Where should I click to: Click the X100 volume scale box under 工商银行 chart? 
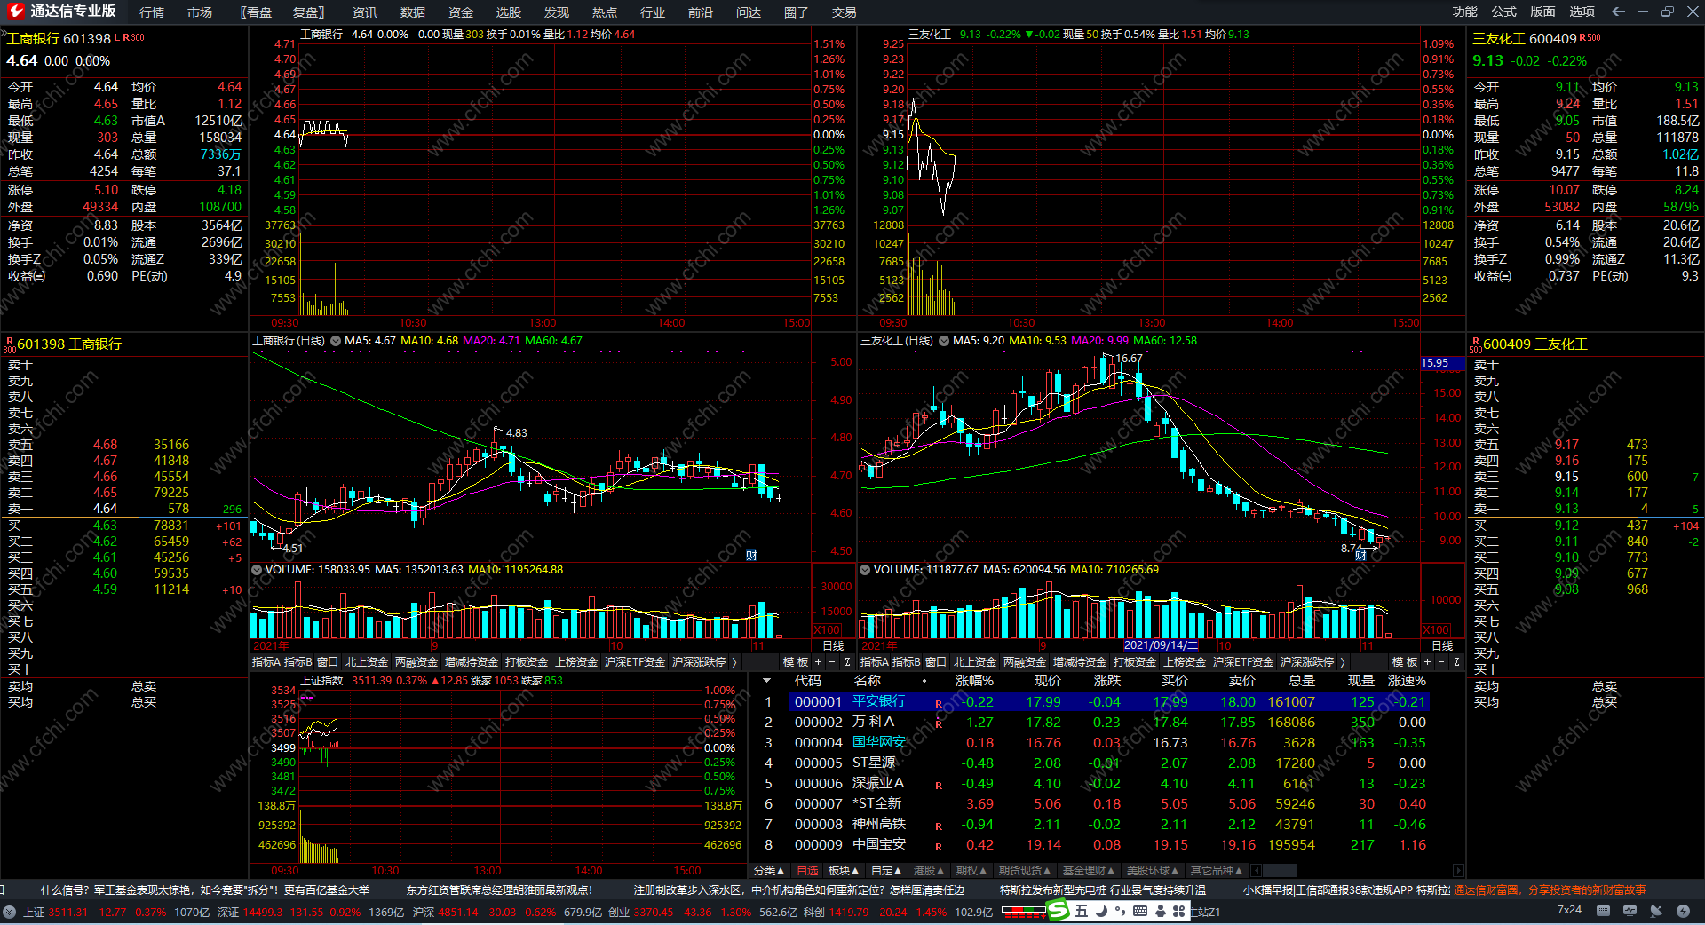827,629
